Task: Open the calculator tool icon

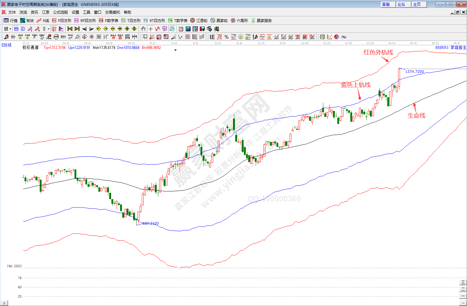Action: click(x=188, y=29)
